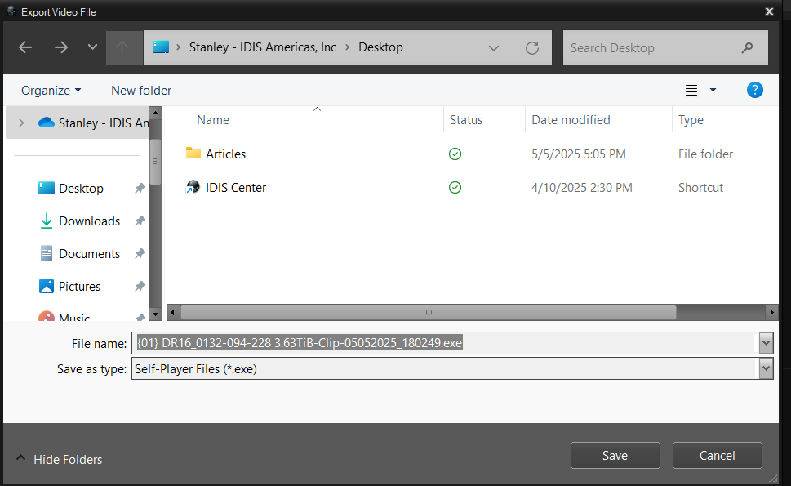The image size is (791, 486).
Task: Click the file list scroll left arrow
Action: click(172, 312)
